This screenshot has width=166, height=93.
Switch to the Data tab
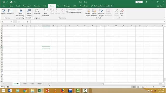pyautogui.click(x=45, y=6)
